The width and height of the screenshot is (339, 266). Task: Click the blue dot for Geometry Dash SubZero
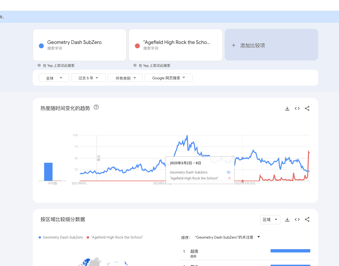click(41, 46)
